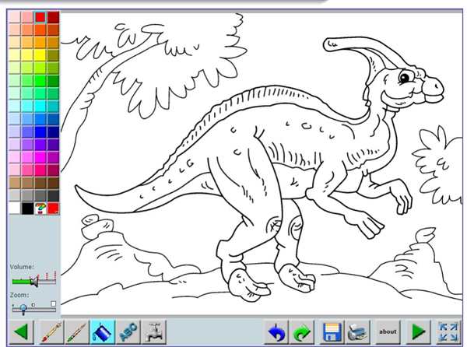This screenshot has width=467, height=347.
Task: Pick the bright magenta color swatch
Action: [40, 157]
